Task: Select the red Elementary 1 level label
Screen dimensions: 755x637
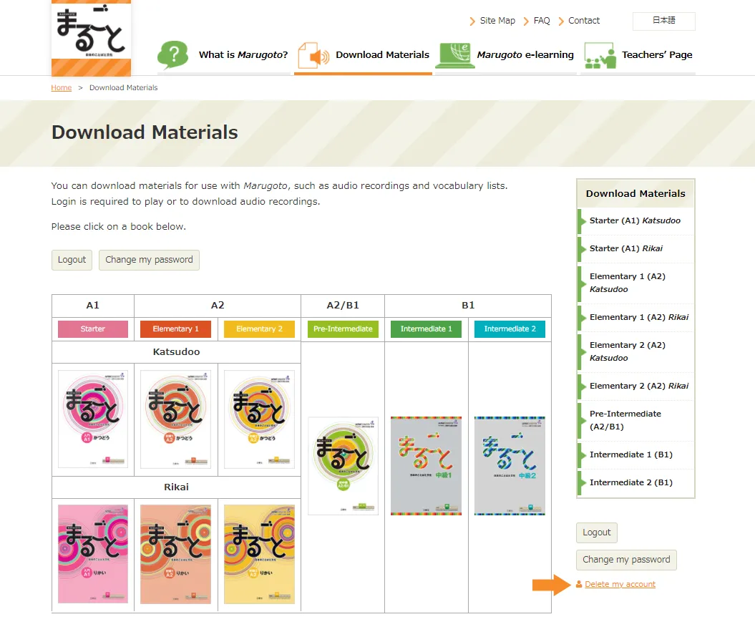Action: [x=176, y=329]
